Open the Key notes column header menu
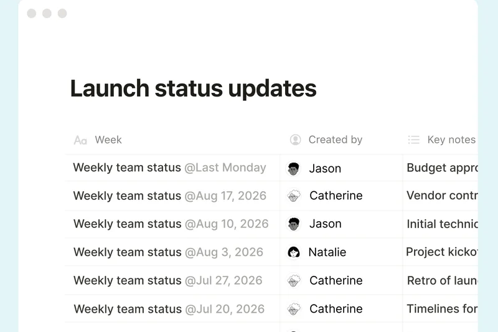 [x=451, y=140]
